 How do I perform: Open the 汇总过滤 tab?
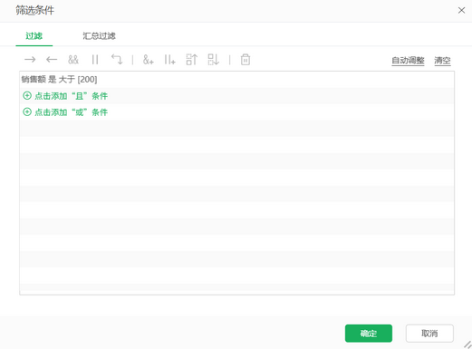point(99,36)
